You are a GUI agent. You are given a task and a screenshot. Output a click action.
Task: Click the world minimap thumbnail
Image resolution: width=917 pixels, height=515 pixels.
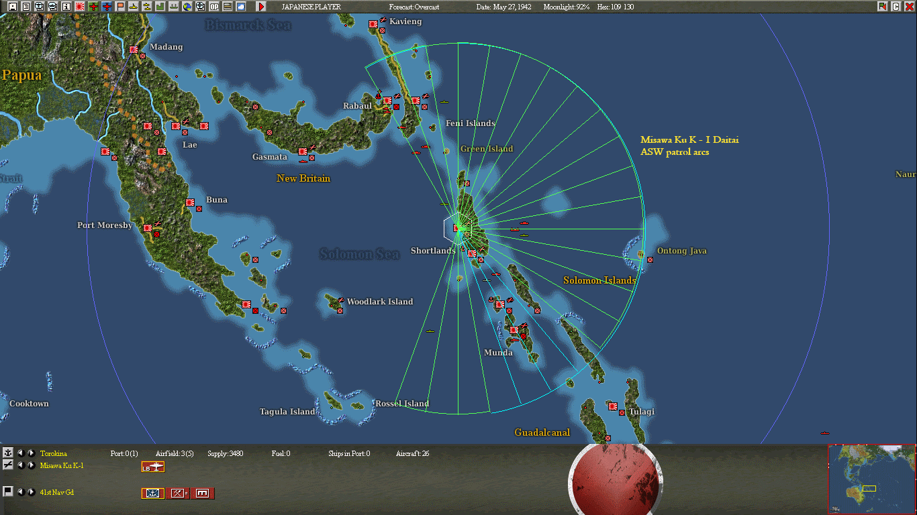tap(872, 479)
